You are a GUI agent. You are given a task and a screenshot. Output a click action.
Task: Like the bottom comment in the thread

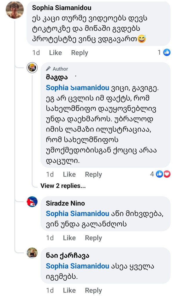point(69,290)
